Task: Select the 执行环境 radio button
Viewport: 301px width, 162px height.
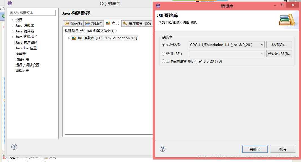Action: coord(163,45)
